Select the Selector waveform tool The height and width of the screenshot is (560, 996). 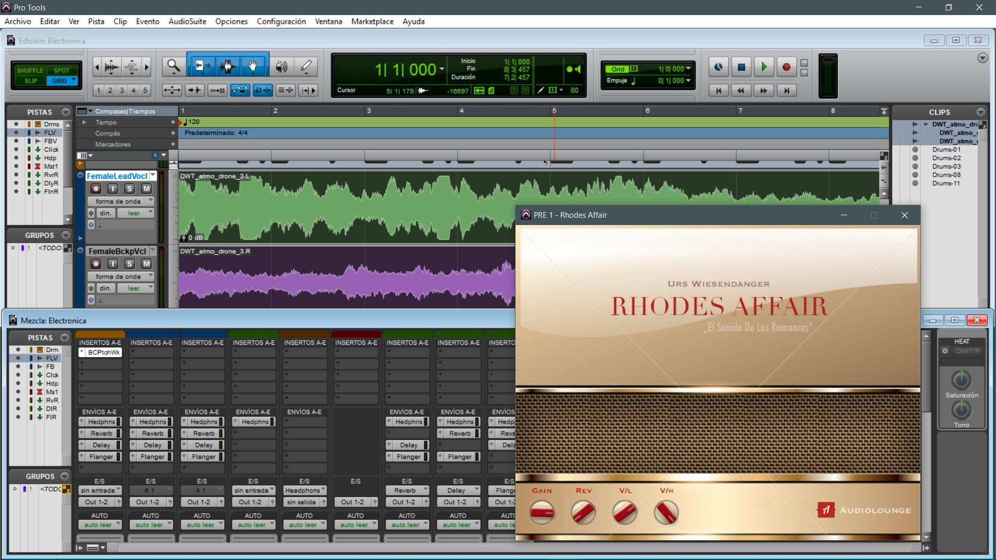227,66
